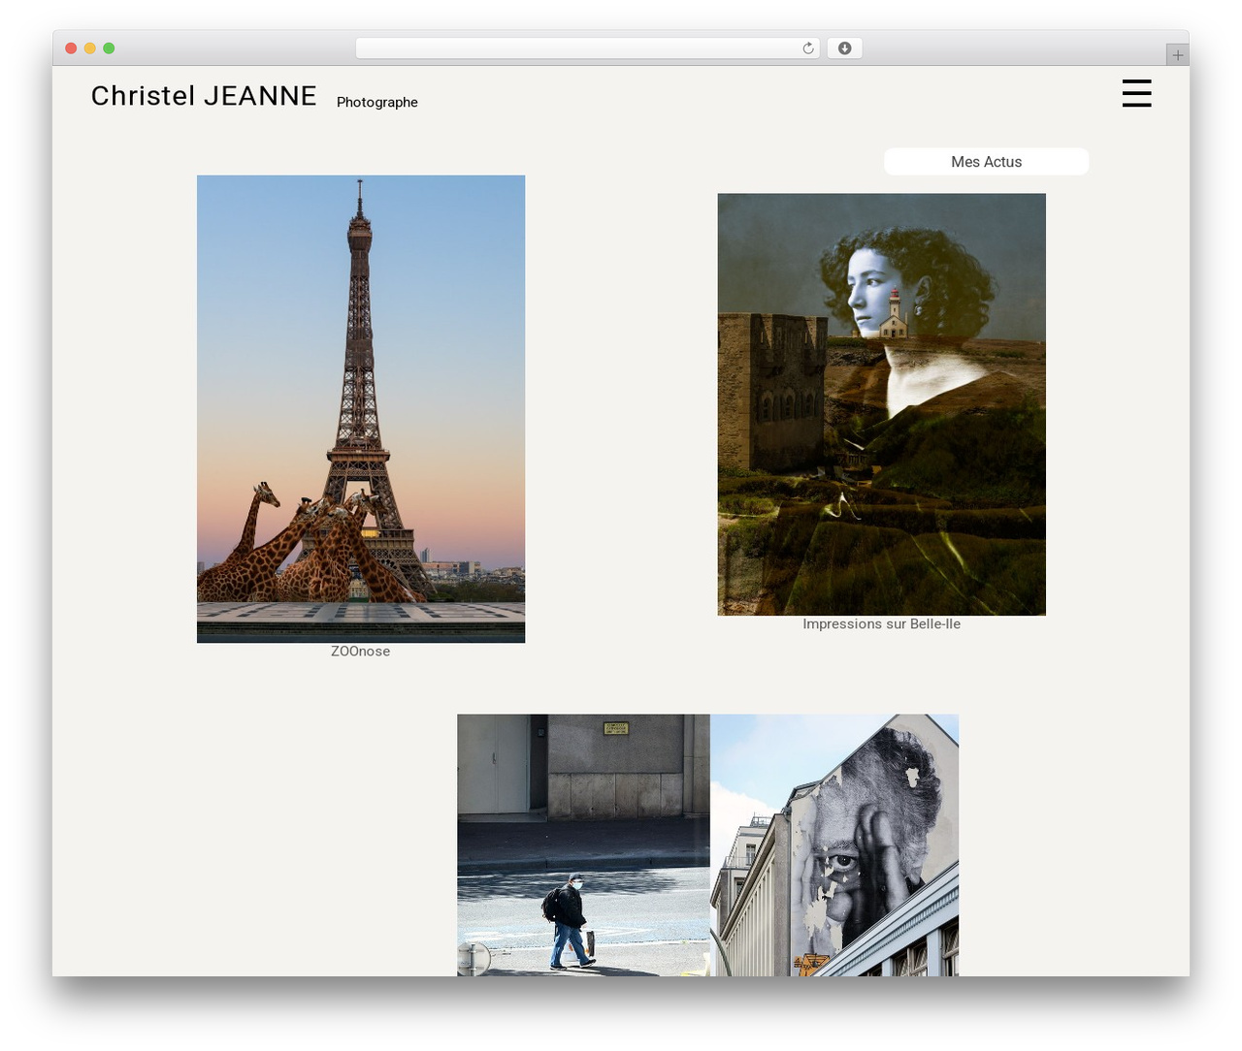Click the Photographe subtitle text
The height and width of the screenshot is (1051, 1242).
point(376,102)
